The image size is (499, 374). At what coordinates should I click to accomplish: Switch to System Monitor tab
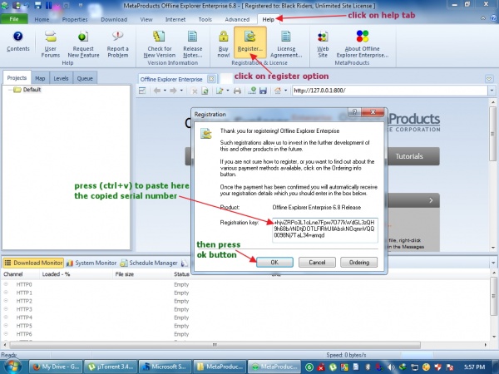click(x=91, y=263)
